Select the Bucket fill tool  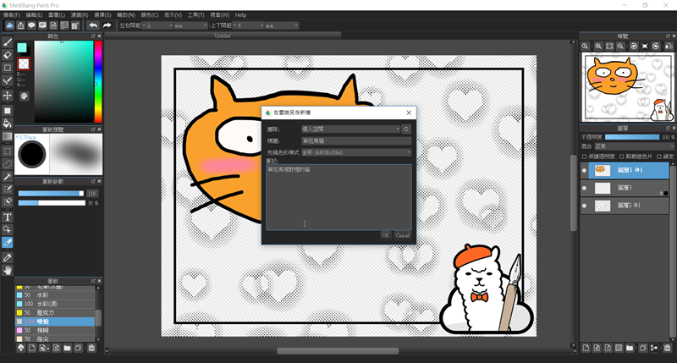click(8, 124)
